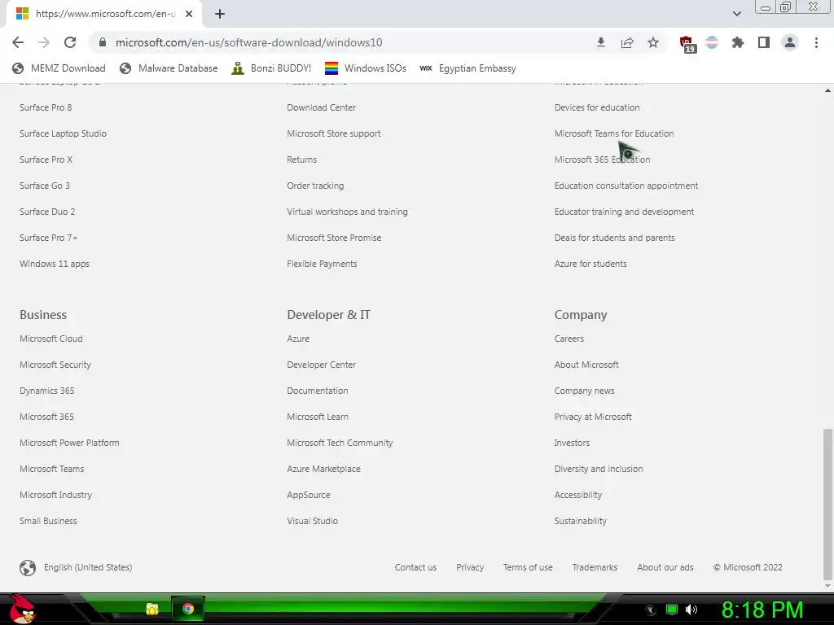This screenshot has height=625, width=834.
Task: Open Dynamics 365 link
Action: click(x=46, y=391)
